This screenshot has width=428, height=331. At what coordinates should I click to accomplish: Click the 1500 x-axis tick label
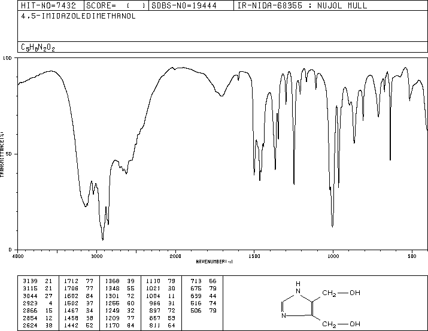[x=254, y=256]
